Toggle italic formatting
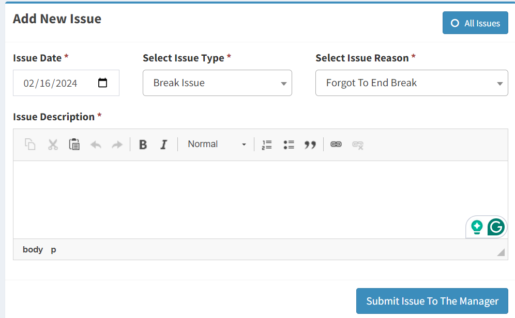Screen dimensions: 515x318 coord(164,145)
